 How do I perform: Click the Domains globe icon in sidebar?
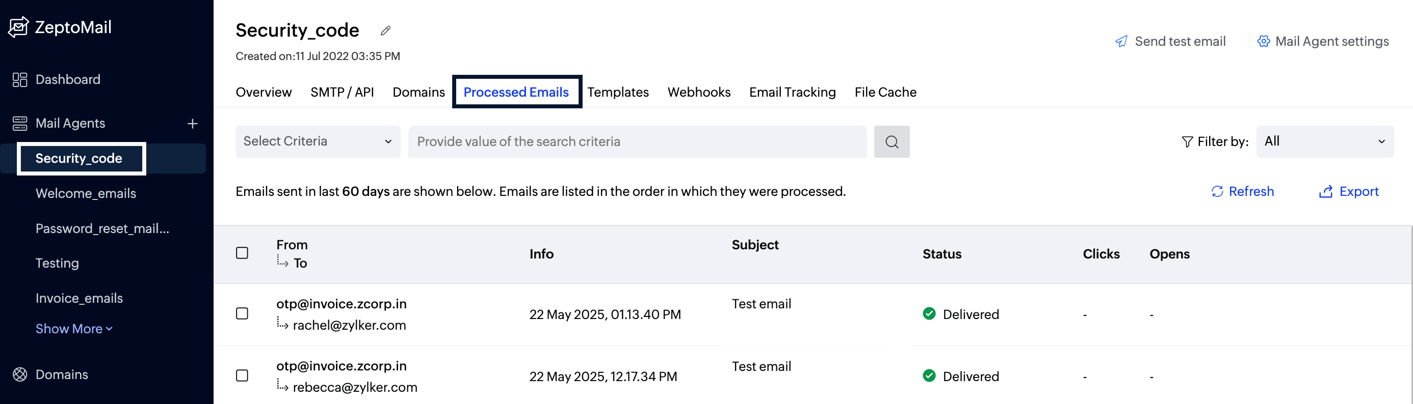[x=20, y=374]
